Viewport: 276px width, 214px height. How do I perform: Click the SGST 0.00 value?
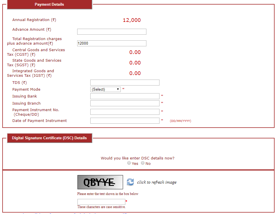[x=135, y=63]
